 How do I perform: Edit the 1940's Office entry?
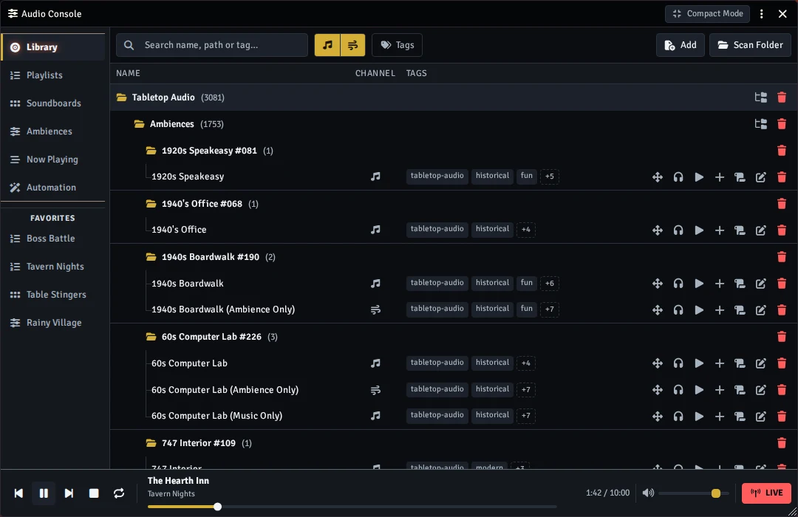(x=760, y=230)
